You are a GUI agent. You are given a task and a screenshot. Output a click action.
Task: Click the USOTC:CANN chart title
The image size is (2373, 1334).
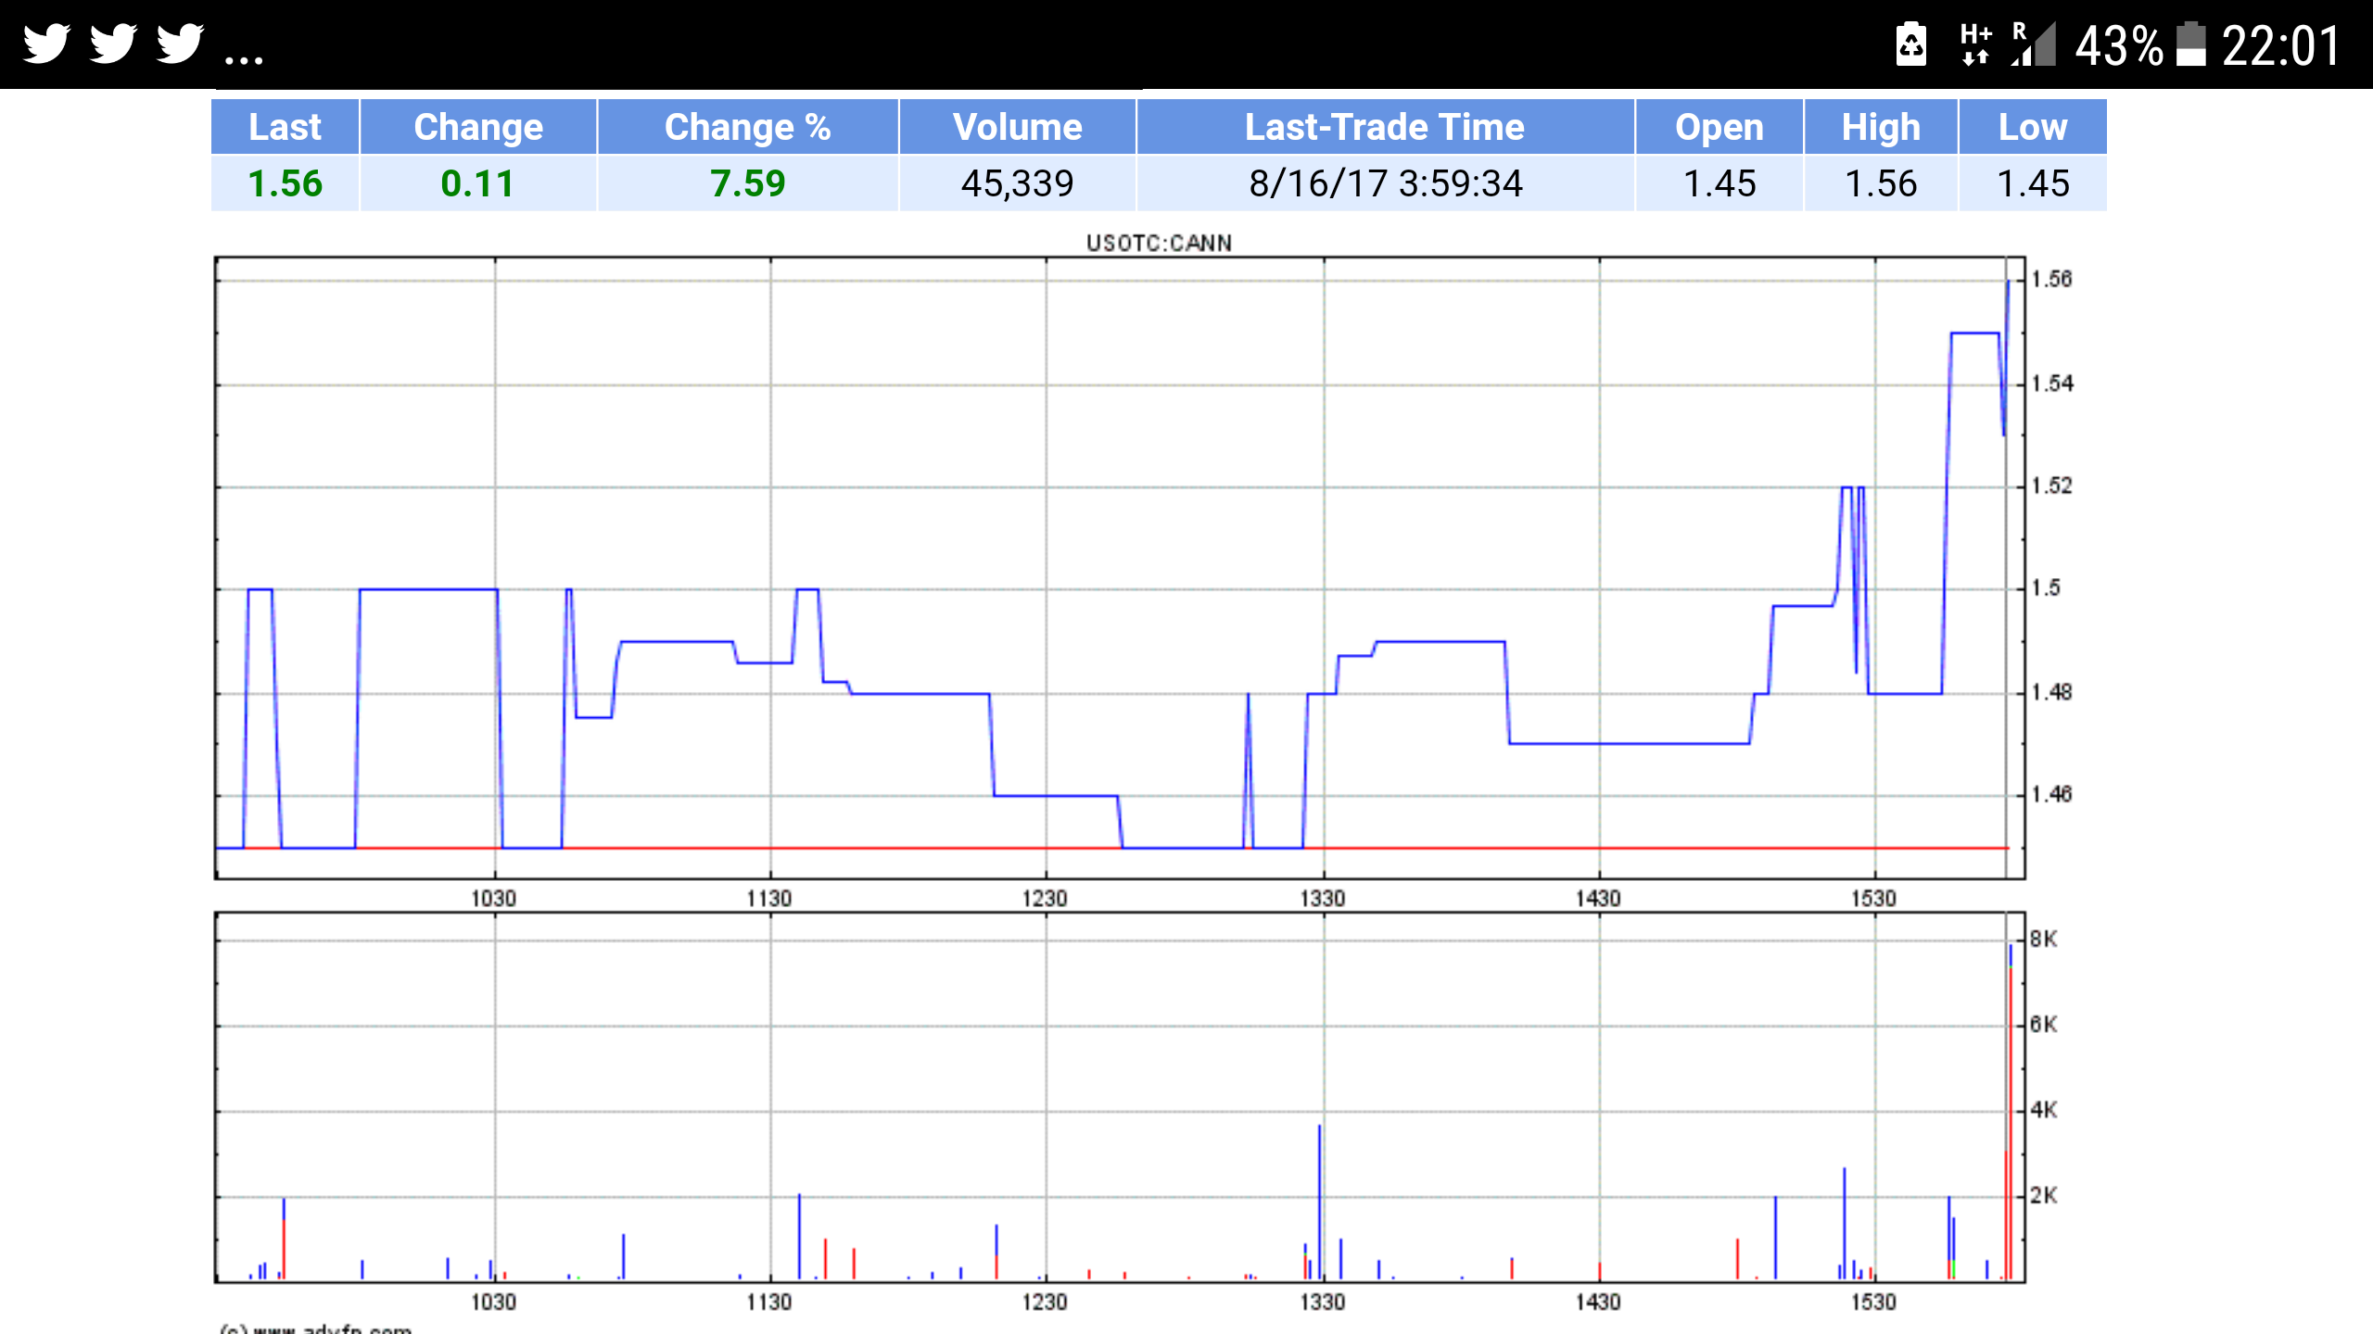pyautogui.click(x=1159, y=243)
